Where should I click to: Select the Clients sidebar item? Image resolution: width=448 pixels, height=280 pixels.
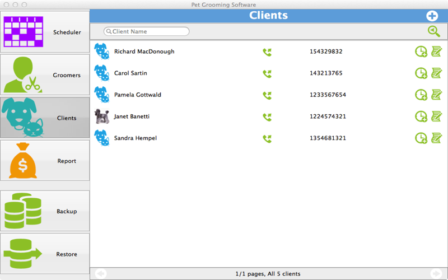[45, 118]
